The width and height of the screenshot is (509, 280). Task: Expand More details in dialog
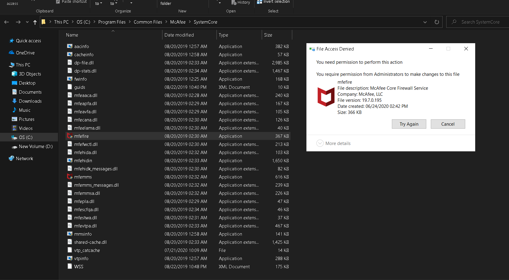click(x=334, y=143)
